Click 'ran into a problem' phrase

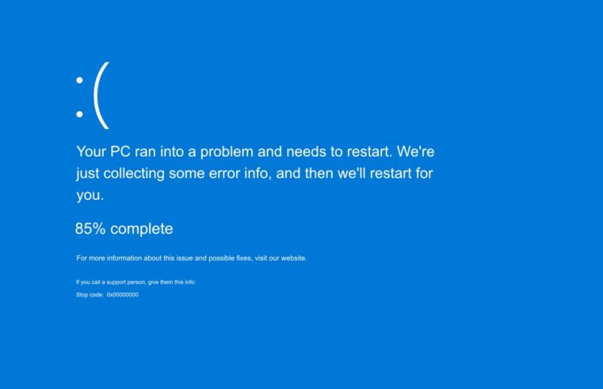[x=194, y=152]
